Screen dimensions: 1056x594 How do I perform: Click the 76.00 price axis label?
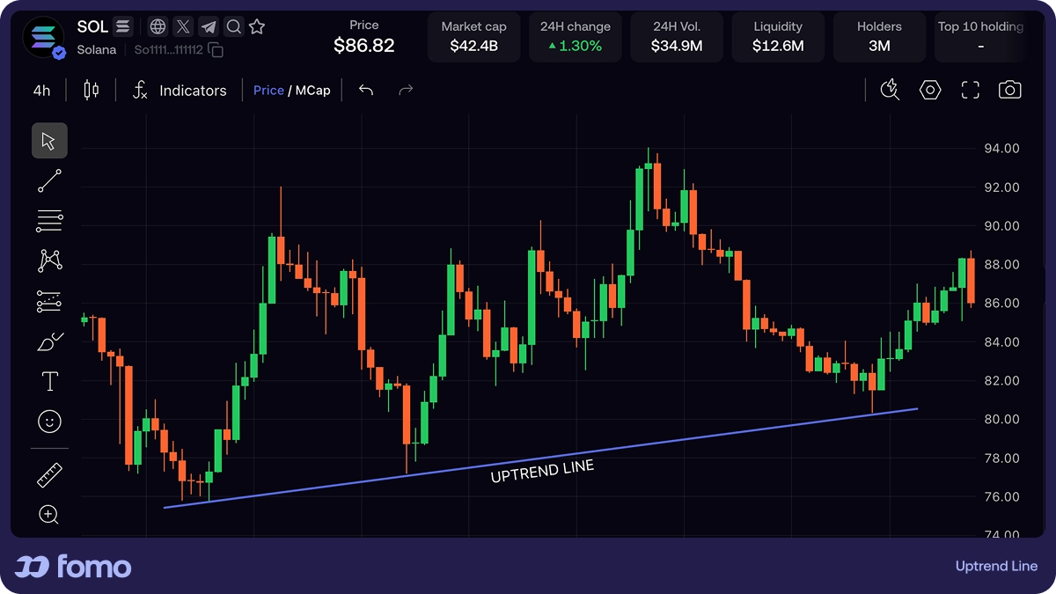tap(1001, 497)
